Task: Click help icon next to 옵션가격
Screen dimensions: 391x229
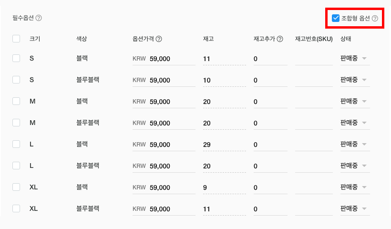Action: click(159, 39)
